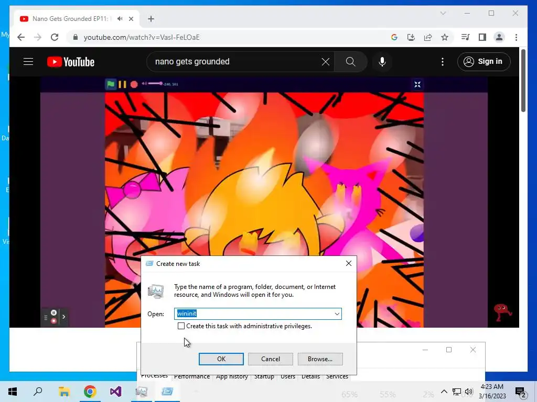The height and width of the screenshot is (402, 537).
Task: Expand the recorder overlay arrow
Action: click(x=63, y=317)
